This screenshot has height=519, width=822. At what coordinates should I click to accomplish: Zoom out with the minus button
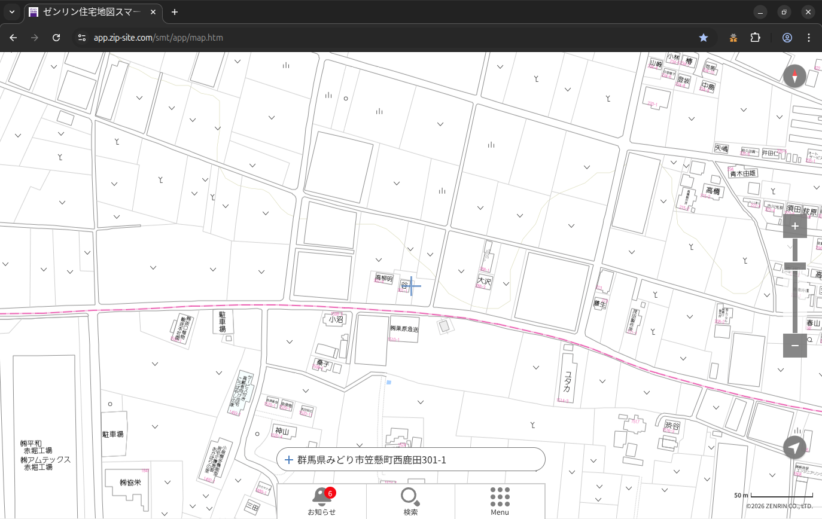794,345
